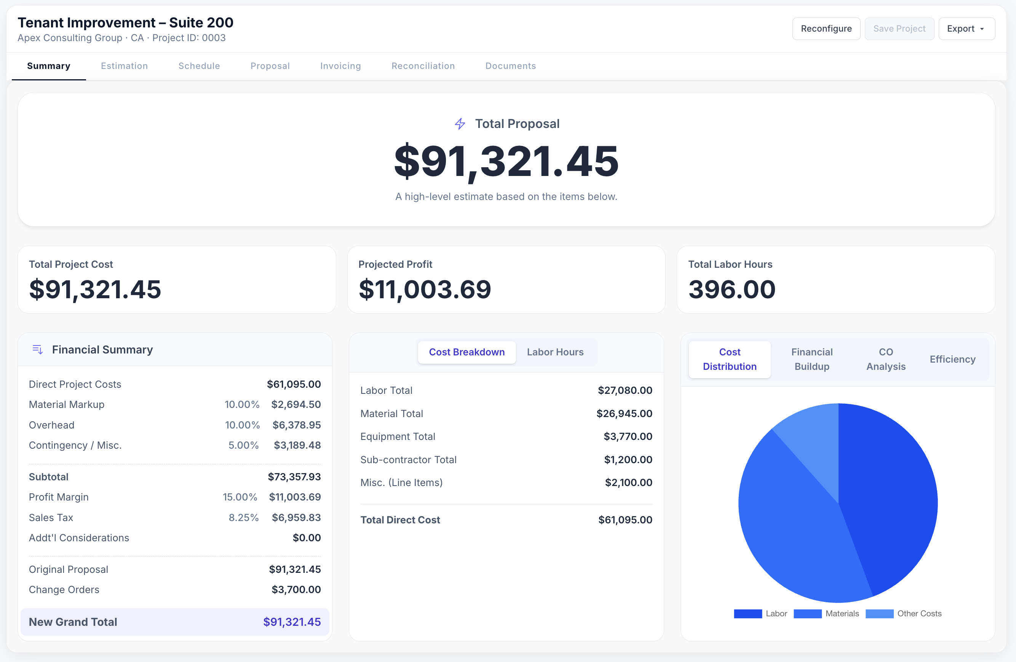This screenshot has height=662, width=1016.
Task: Open the Documents tab
Action: tap(511, 66)
